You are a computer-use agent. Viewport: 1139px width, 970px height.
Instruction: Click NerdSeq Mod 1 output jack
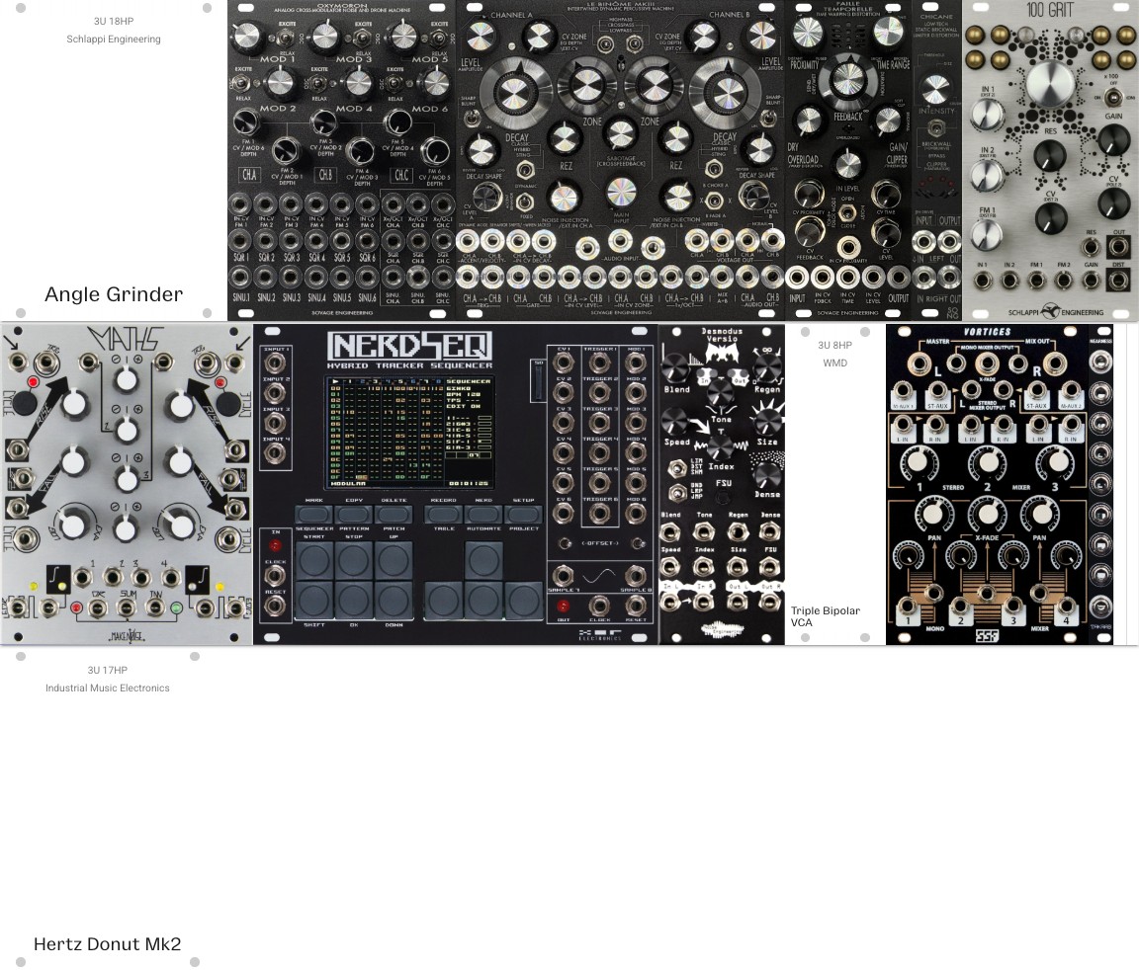point(635,363)
